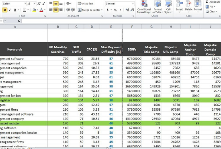Expand the Fill Color arrow

point(37,10)
